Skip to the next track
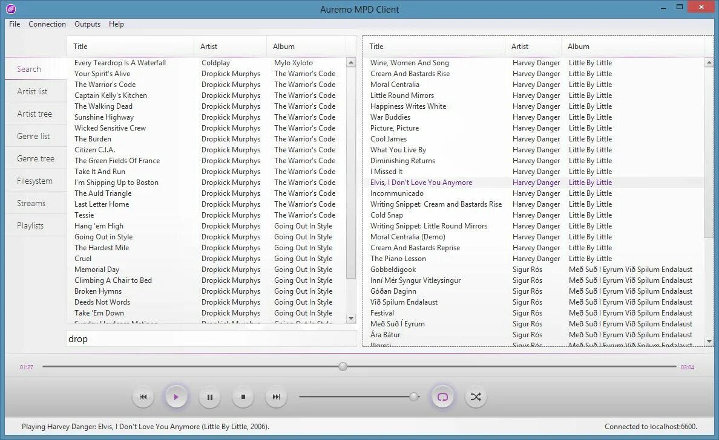 pyautogui.click(x=276, y=397)
